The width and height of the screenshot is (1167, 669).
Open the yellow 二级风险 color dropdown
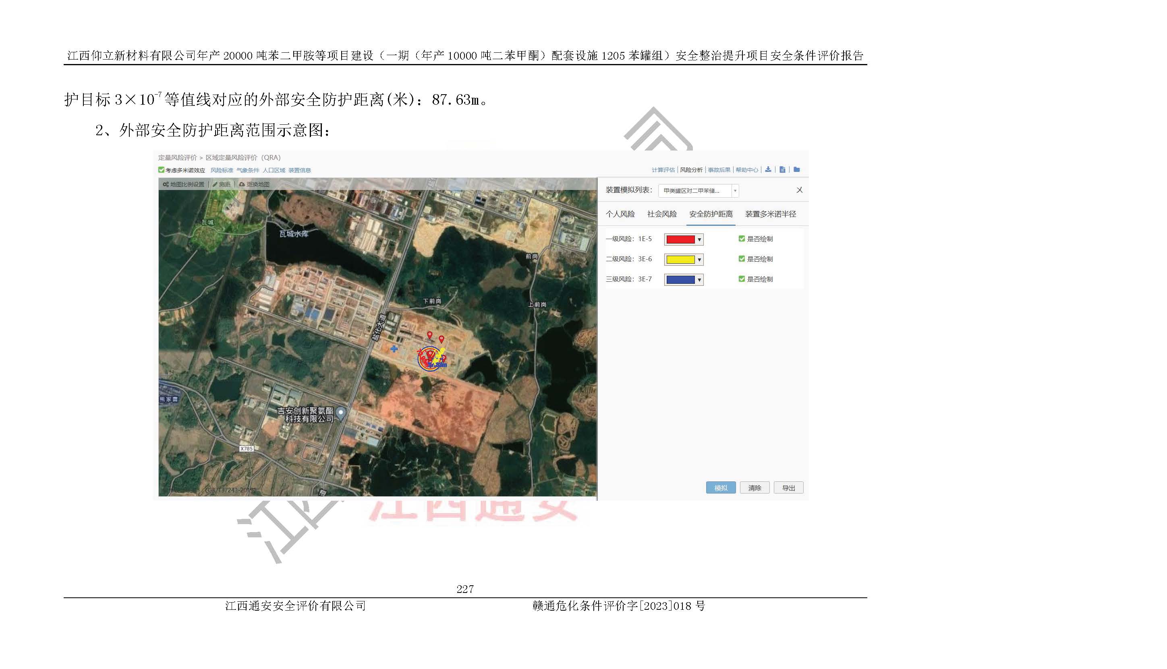(x=699, y=260)
